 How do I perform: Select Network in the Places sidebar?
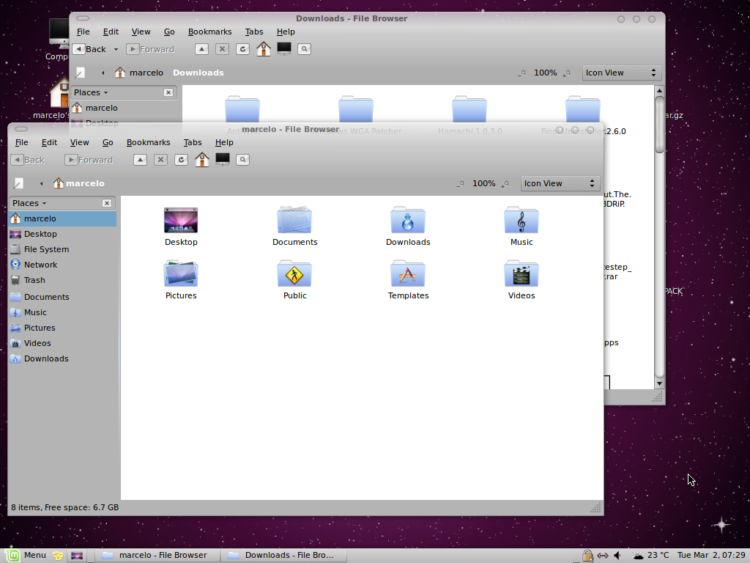[x=63, y=265]
